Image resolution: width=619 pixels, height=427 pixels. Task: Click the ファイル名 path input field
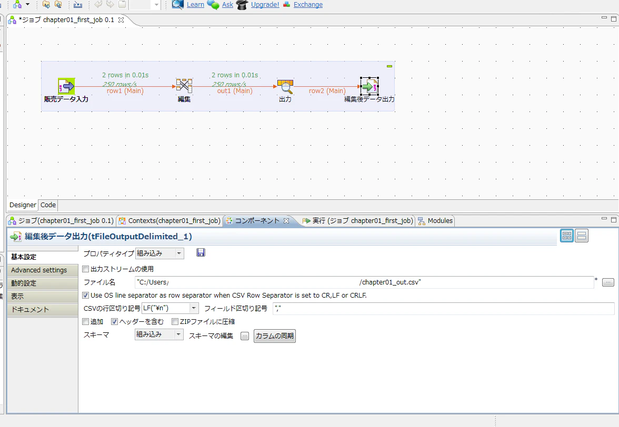(364, 282)
